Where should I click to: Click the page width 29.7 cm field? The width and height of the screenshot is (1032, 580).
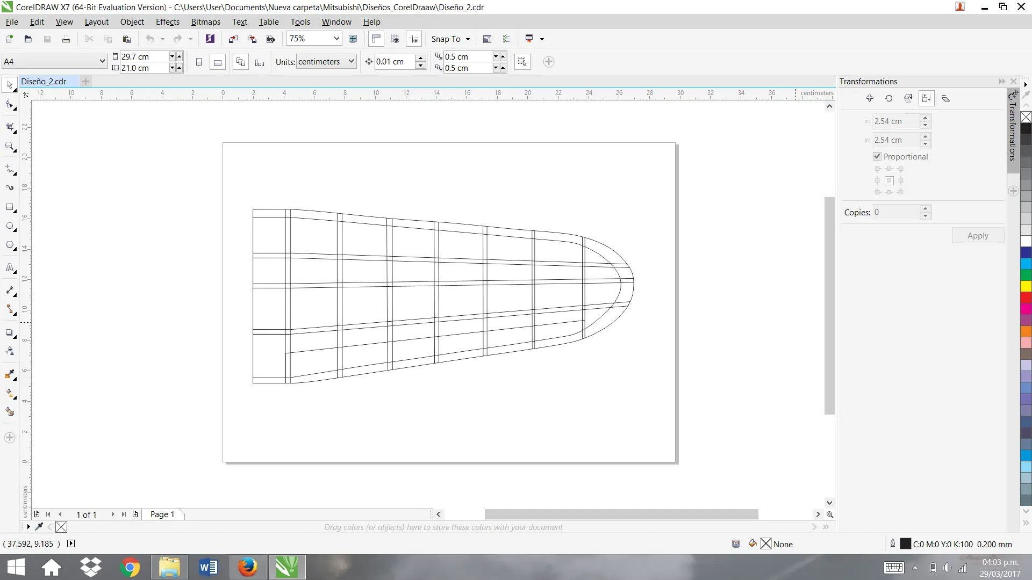coord(144,56)
